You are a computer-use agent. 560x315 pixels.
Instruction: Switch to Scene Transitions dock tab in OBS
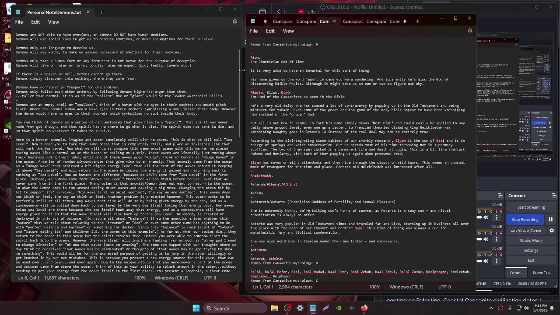(542, 273)
